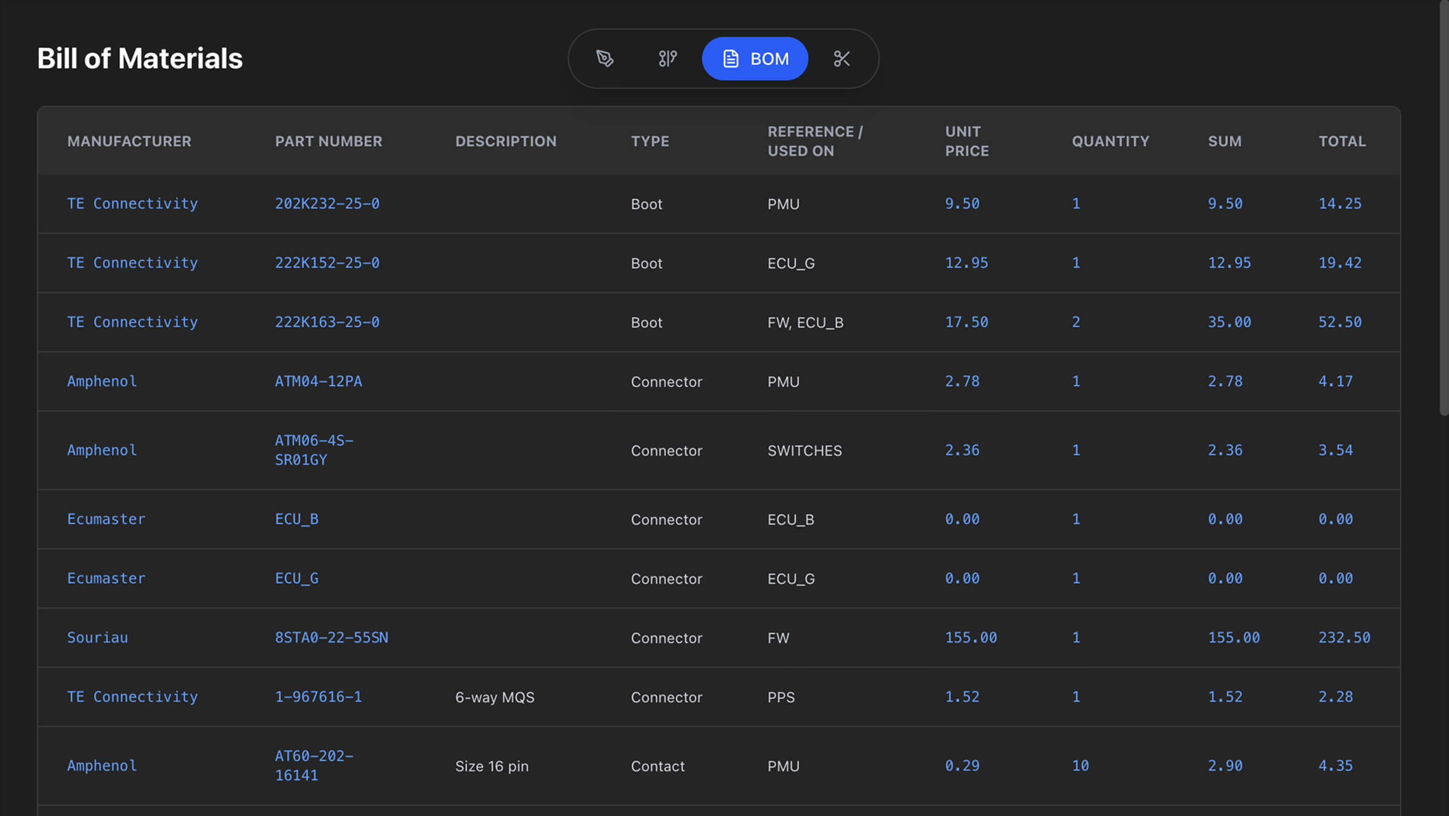
Task: Select the pen design tool icon
Action: 605,59
